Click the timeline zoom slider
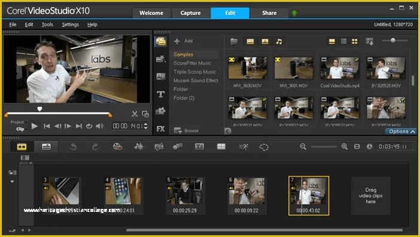Viewport: 420px width, 237px height. coord(324,147)
